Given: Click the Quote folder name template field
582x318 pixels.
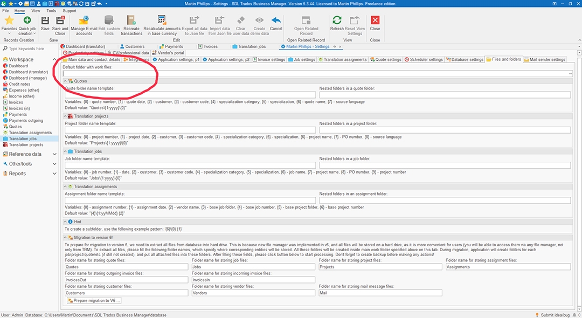Looking at the screenshot, I should point(190,95).
